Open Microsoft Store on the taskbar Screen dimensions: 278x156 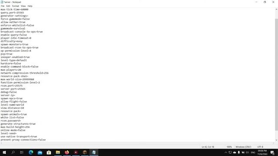coord(49,152)
